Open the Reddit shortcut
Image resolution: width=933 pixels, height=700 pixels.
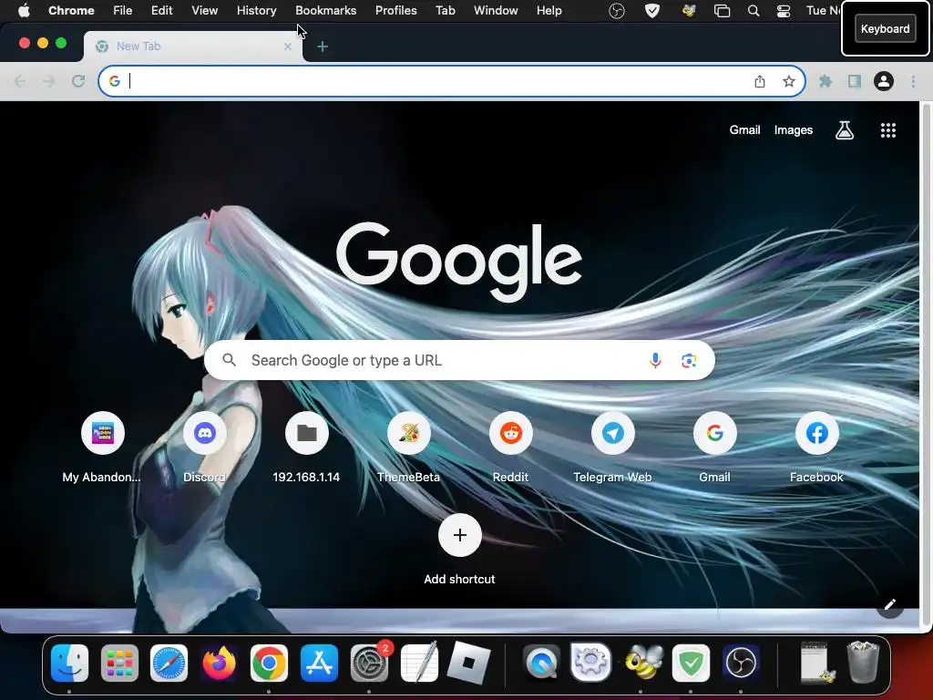(510, 448)
